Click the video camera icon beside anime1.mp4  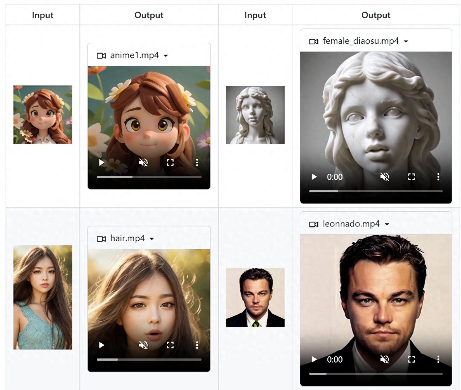101,56
